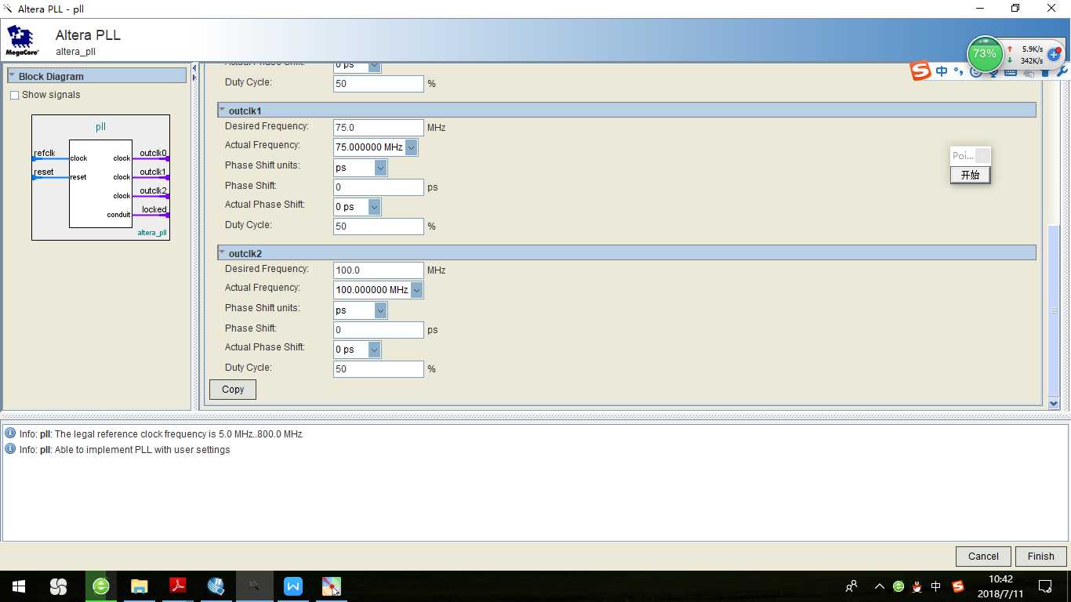The height and width of the screenshot is (602, 1071).
Task: Click the pll block diagram
Action: tap(100, 177)
